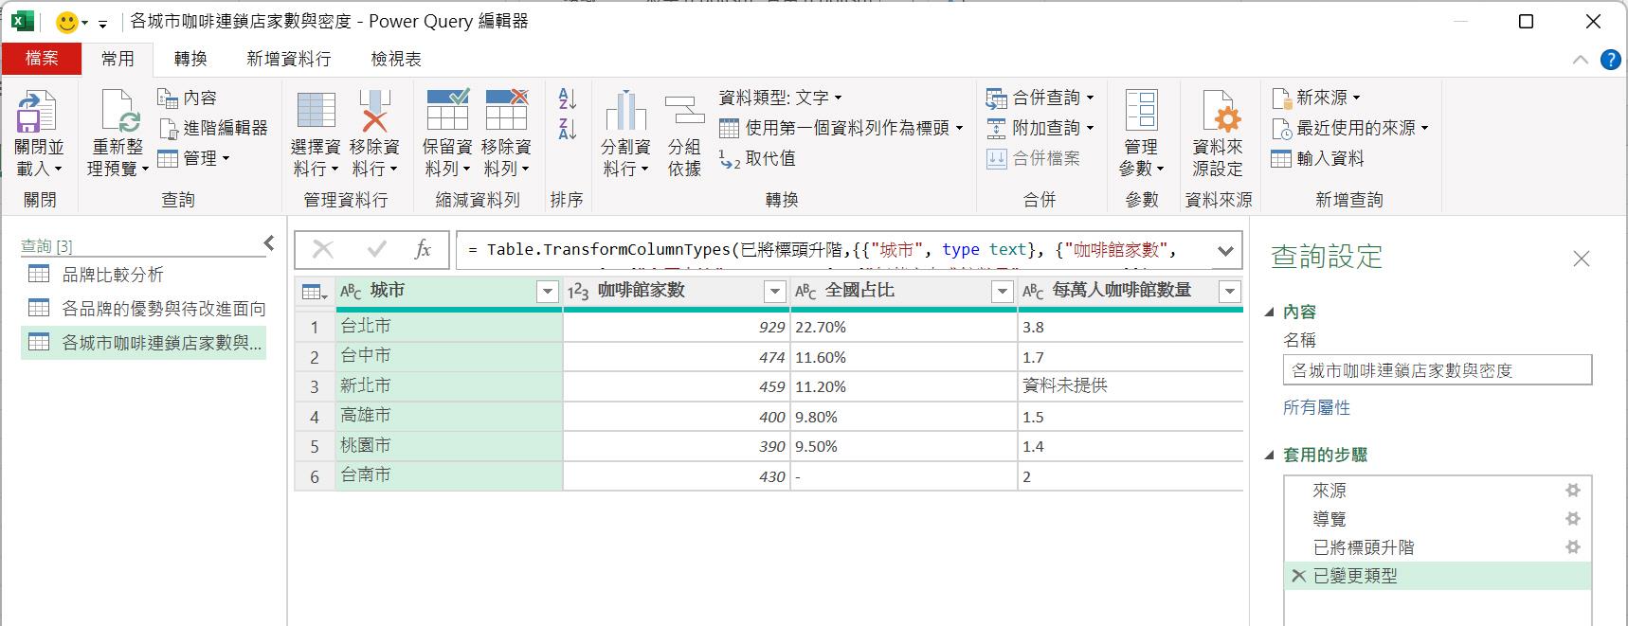Click the 重新整理預覽 refresh icon
1628x626 pixels.
point(118,114)
